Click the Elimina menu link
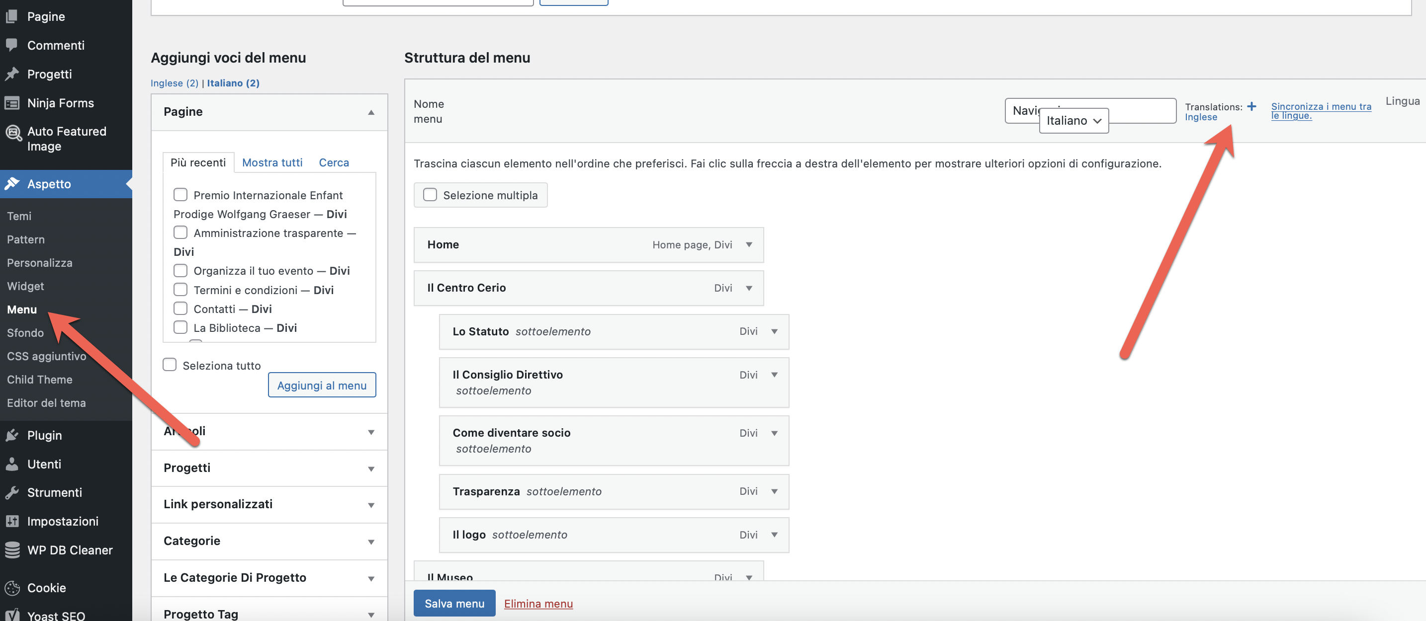The image size is (1426, 621). (538, 603)
